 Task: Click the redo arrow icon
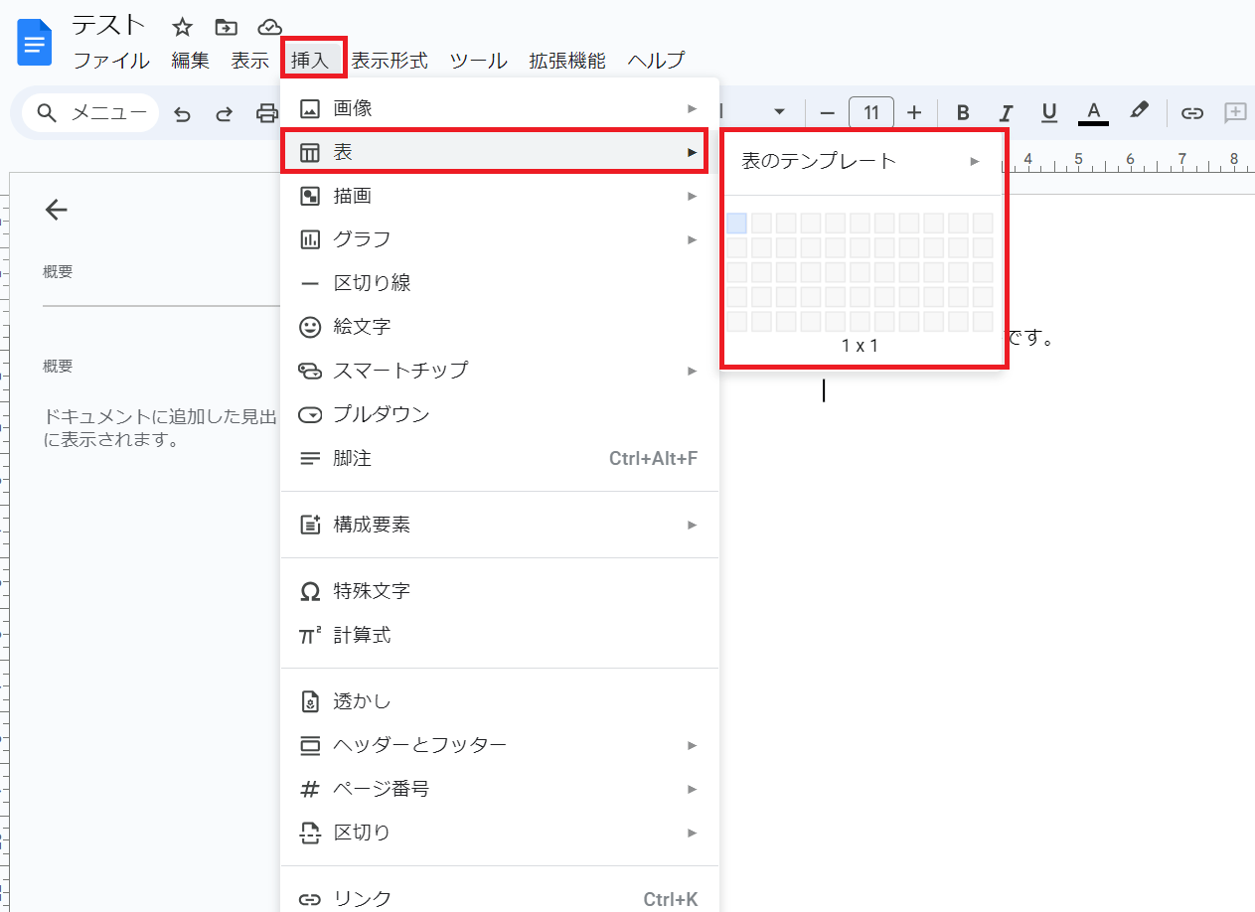tap(225, 113)
